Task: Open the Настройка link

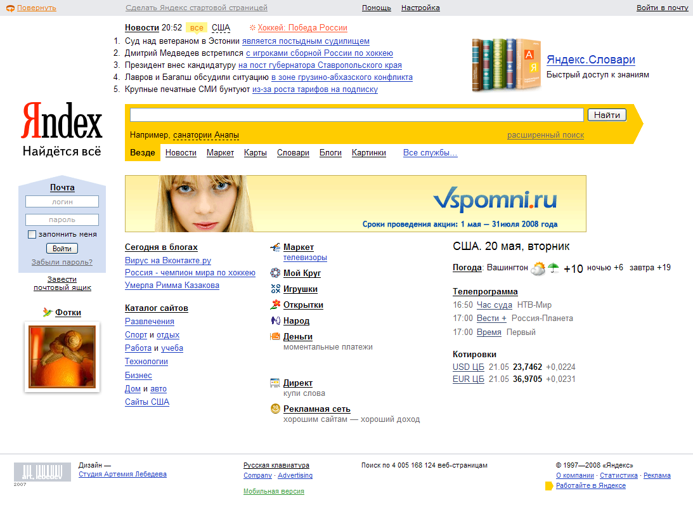Action: coord(420,8)
